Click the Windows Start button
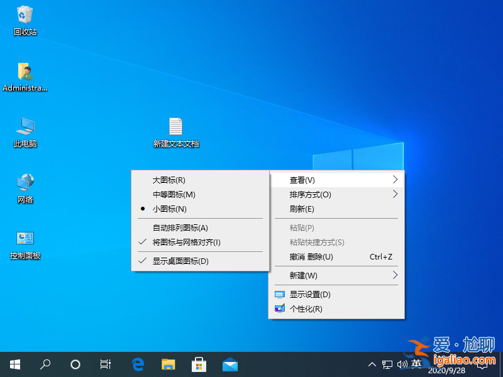The image size is (503, 377). 14,364
